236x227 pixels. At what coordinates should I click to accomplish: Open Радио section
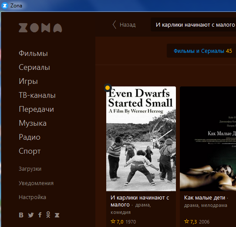(x=30, y=137)
